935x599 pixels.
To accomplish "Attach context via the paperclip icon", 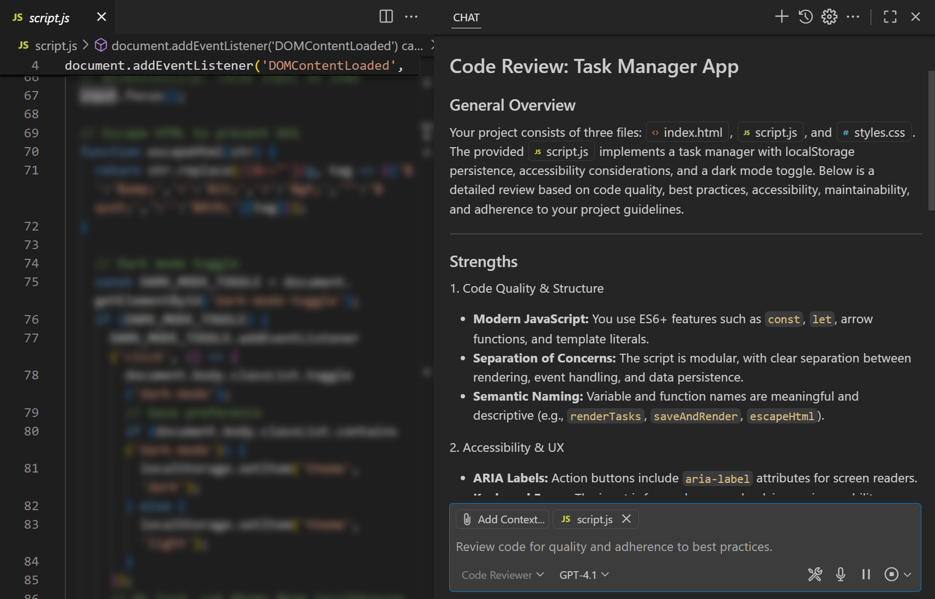I will point(467,519).
